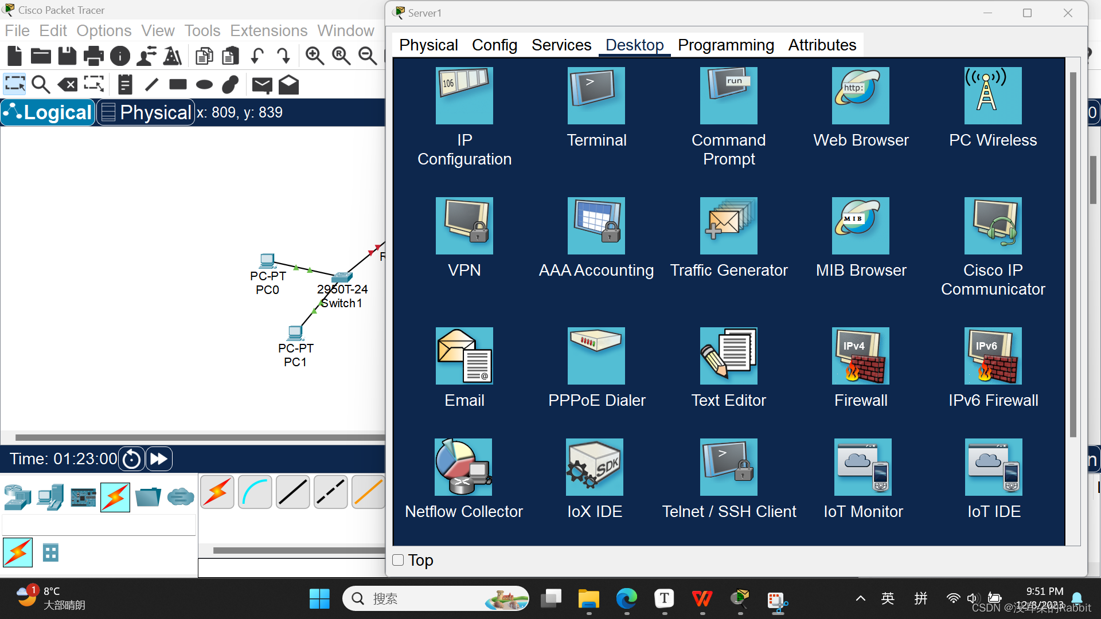1101x619 pixels.
Task: Open IoX IDE
Action: pyautogui.click(x=595, y=467)
